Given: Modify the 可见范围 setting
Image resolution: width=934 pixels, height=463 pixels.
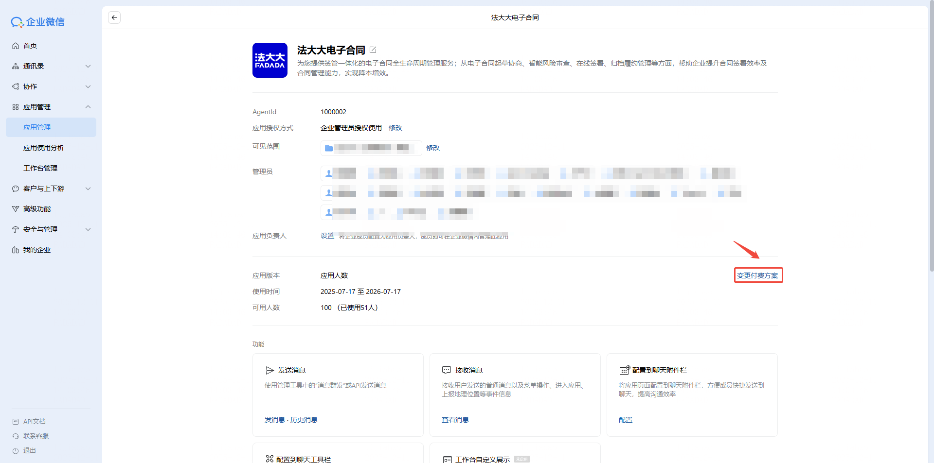Looking at the screenshot, I should tap(433, 148).
